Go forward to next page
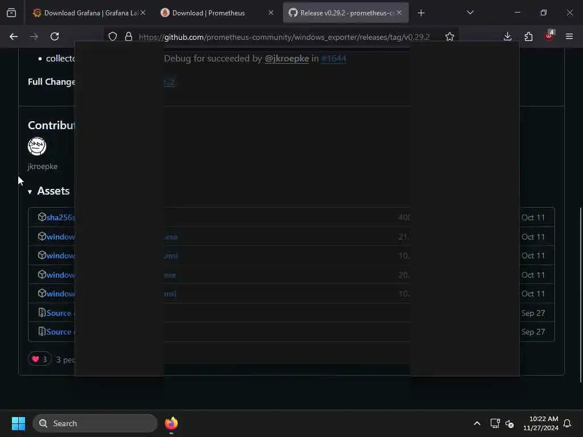Viewport: 583px width, 437px height. point(34,36)
